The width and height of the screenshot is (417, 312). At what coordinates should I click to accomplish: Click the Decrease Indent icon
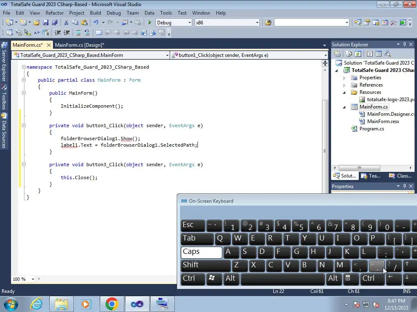pos(57,32)
